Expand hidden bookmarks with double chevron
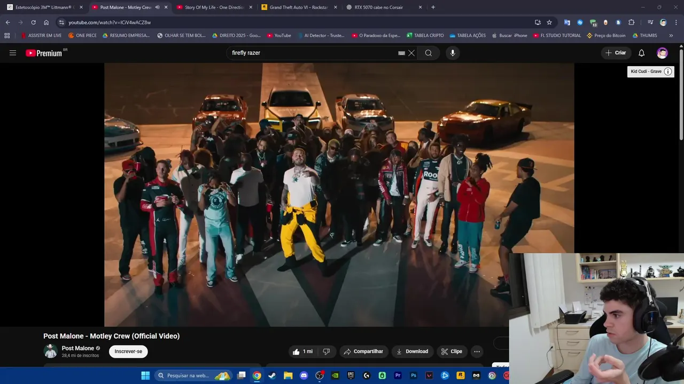The height and width of the screenshot is (384, 684). [x=671, y=36]
